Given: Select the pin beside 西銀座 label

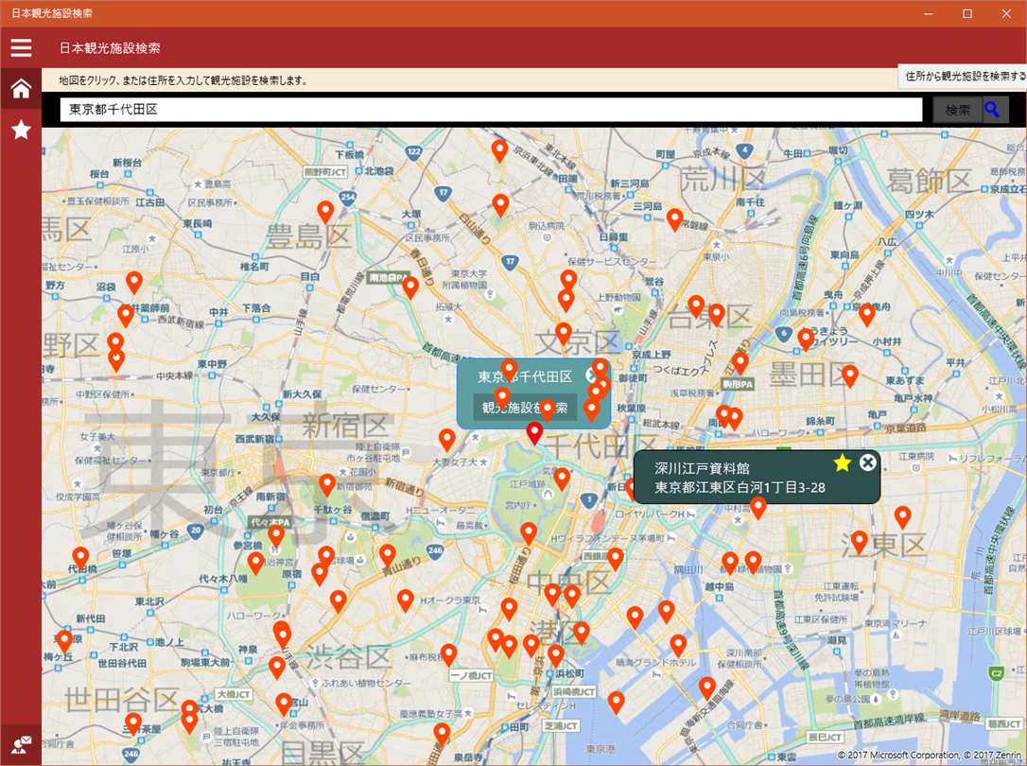Looking at the screenshot, I should 615,559.
